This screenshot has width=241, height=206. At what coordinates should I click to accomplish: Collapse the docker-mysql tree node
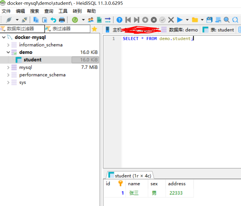click(4, 37)
